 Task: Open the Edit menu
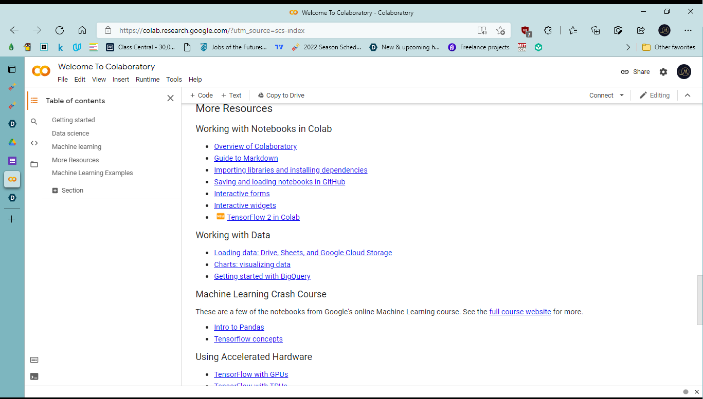pyautogui.click(x=80, y=80)
